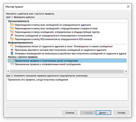The width and height of the screenshot is (136, 122).
Task: Click the Далее button
Action: (x=103, y=113)
